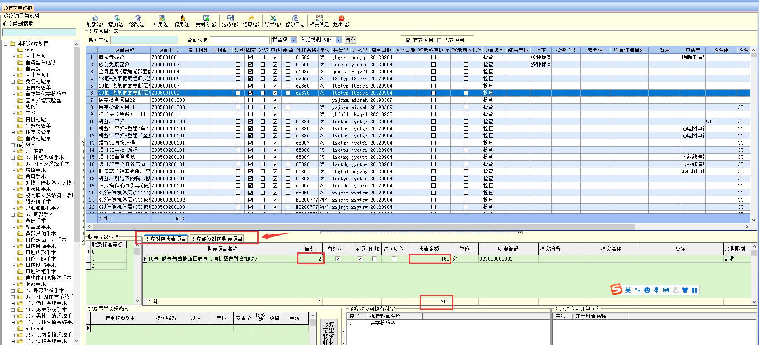Uncheck the 有效项目 checkbox
The width and height of the screenshot is (759, 345).
[408, 40]
